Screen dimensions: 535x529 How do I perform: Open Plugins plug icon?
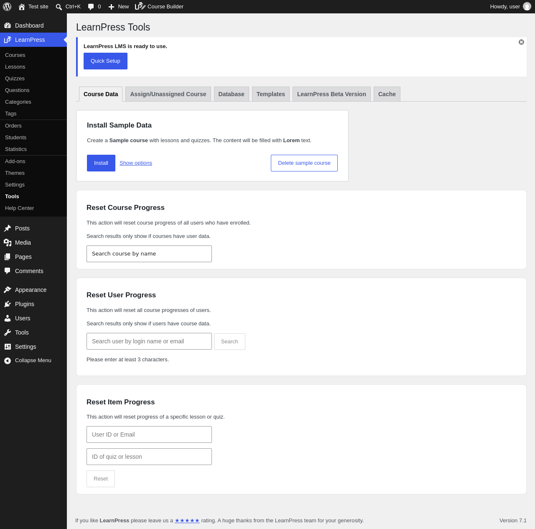[x=8, y=304]
